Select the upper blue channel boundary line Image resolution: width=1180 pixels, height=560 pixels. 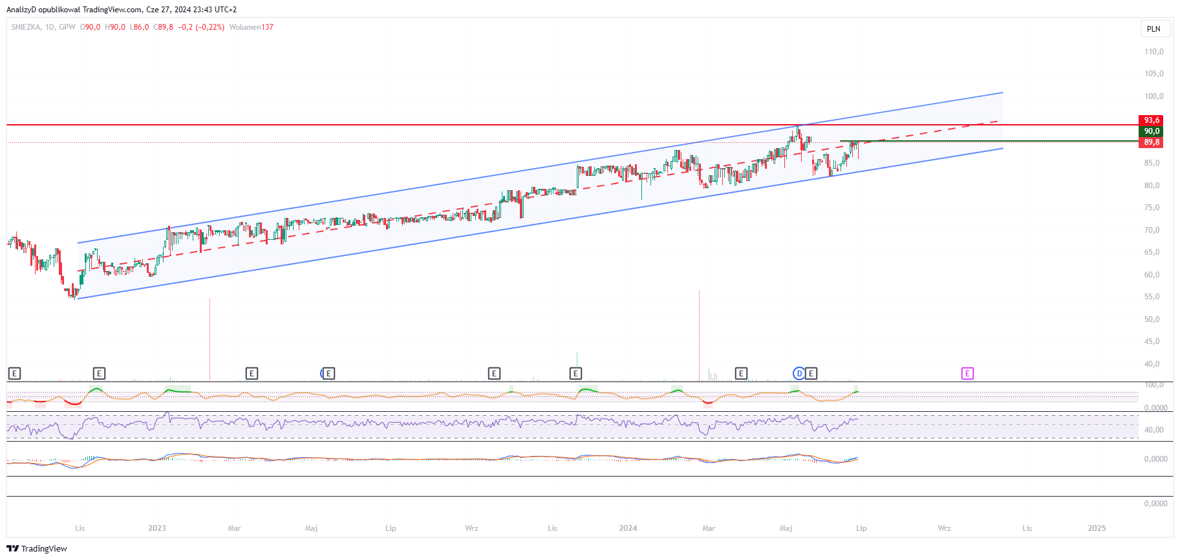coord(540,168)
